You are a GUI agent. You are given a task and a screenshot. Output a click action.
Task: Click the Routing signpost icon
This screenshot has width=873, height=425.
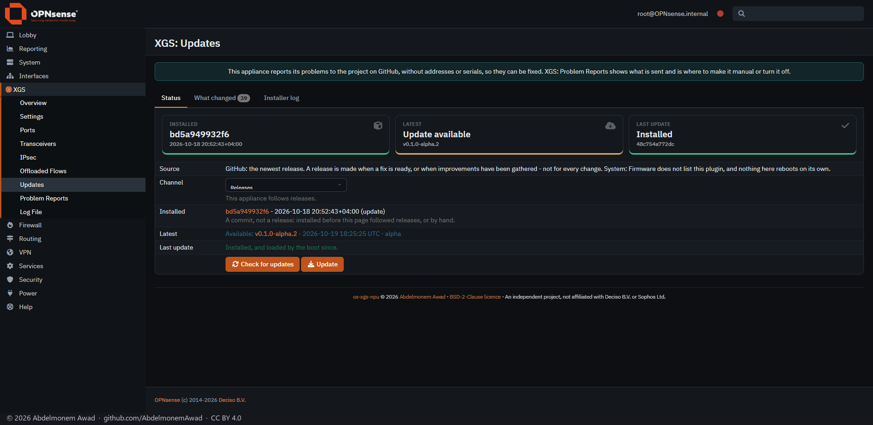point(10,239)
